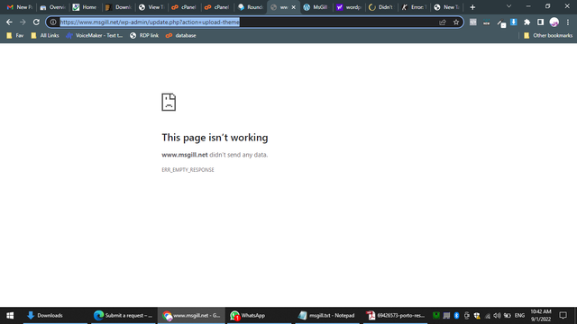The height and width of the screenshot is (324, 577).
Task: Open the Fav bookmarks folder
Action: (x=15, y=35)
